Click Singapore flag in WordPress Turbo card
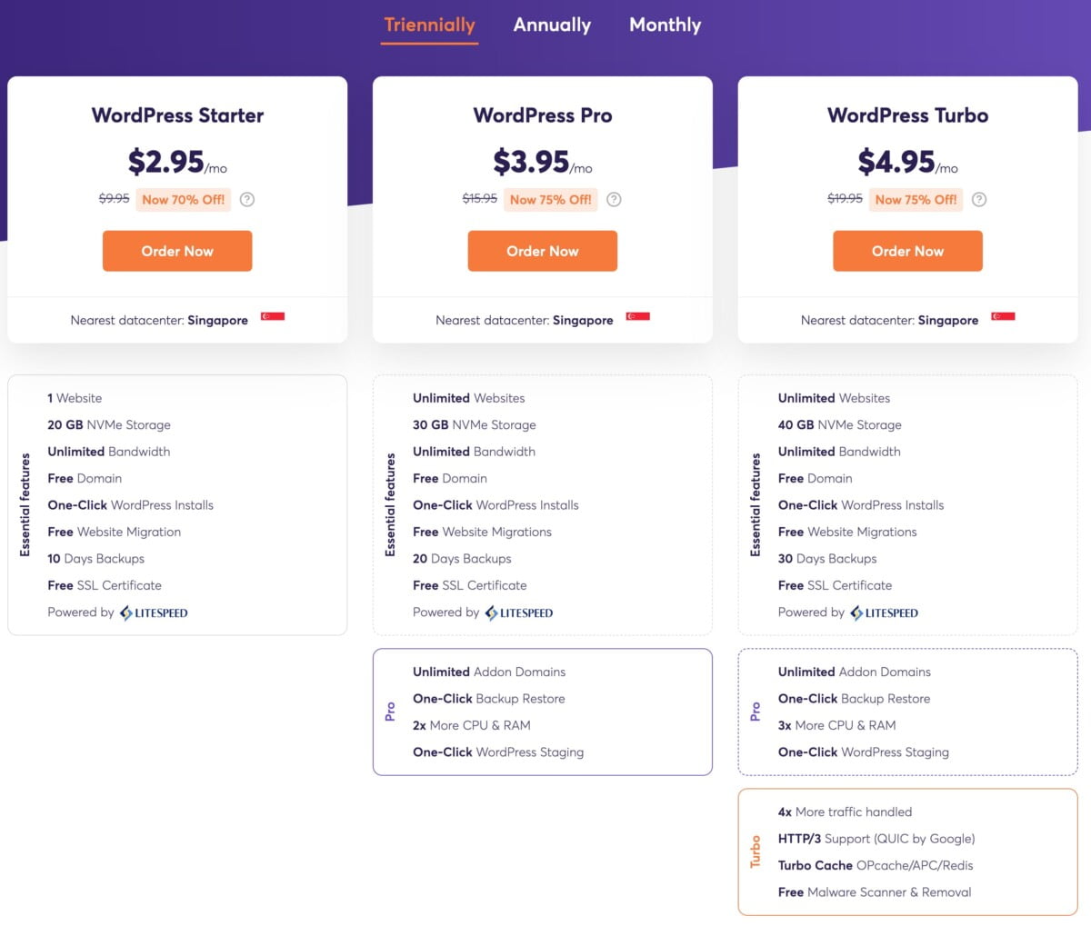Image resolution: width=1091 pixels, height=926 pixels. pyautogui.click(x=1003, y=317)
